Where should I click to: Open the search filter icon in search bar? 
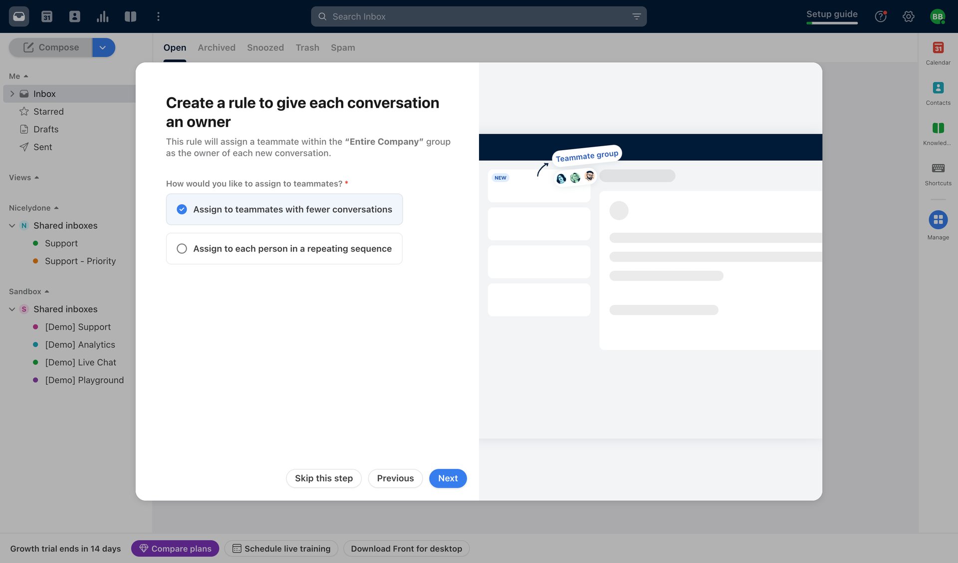[x=636, y=16]
